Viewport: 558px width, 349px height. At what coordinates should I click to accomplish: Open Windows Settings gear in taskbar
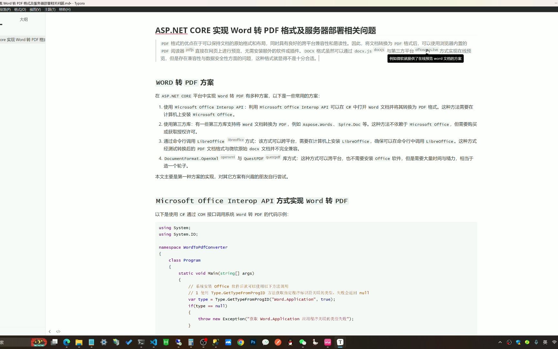(x=104, y=342)
